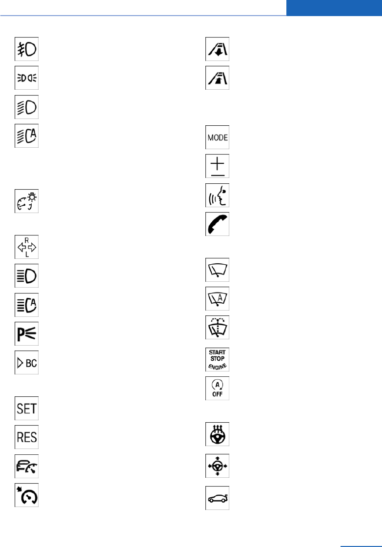Click the plus minus volume icon
Screen dimensions: 382x547
217,166
